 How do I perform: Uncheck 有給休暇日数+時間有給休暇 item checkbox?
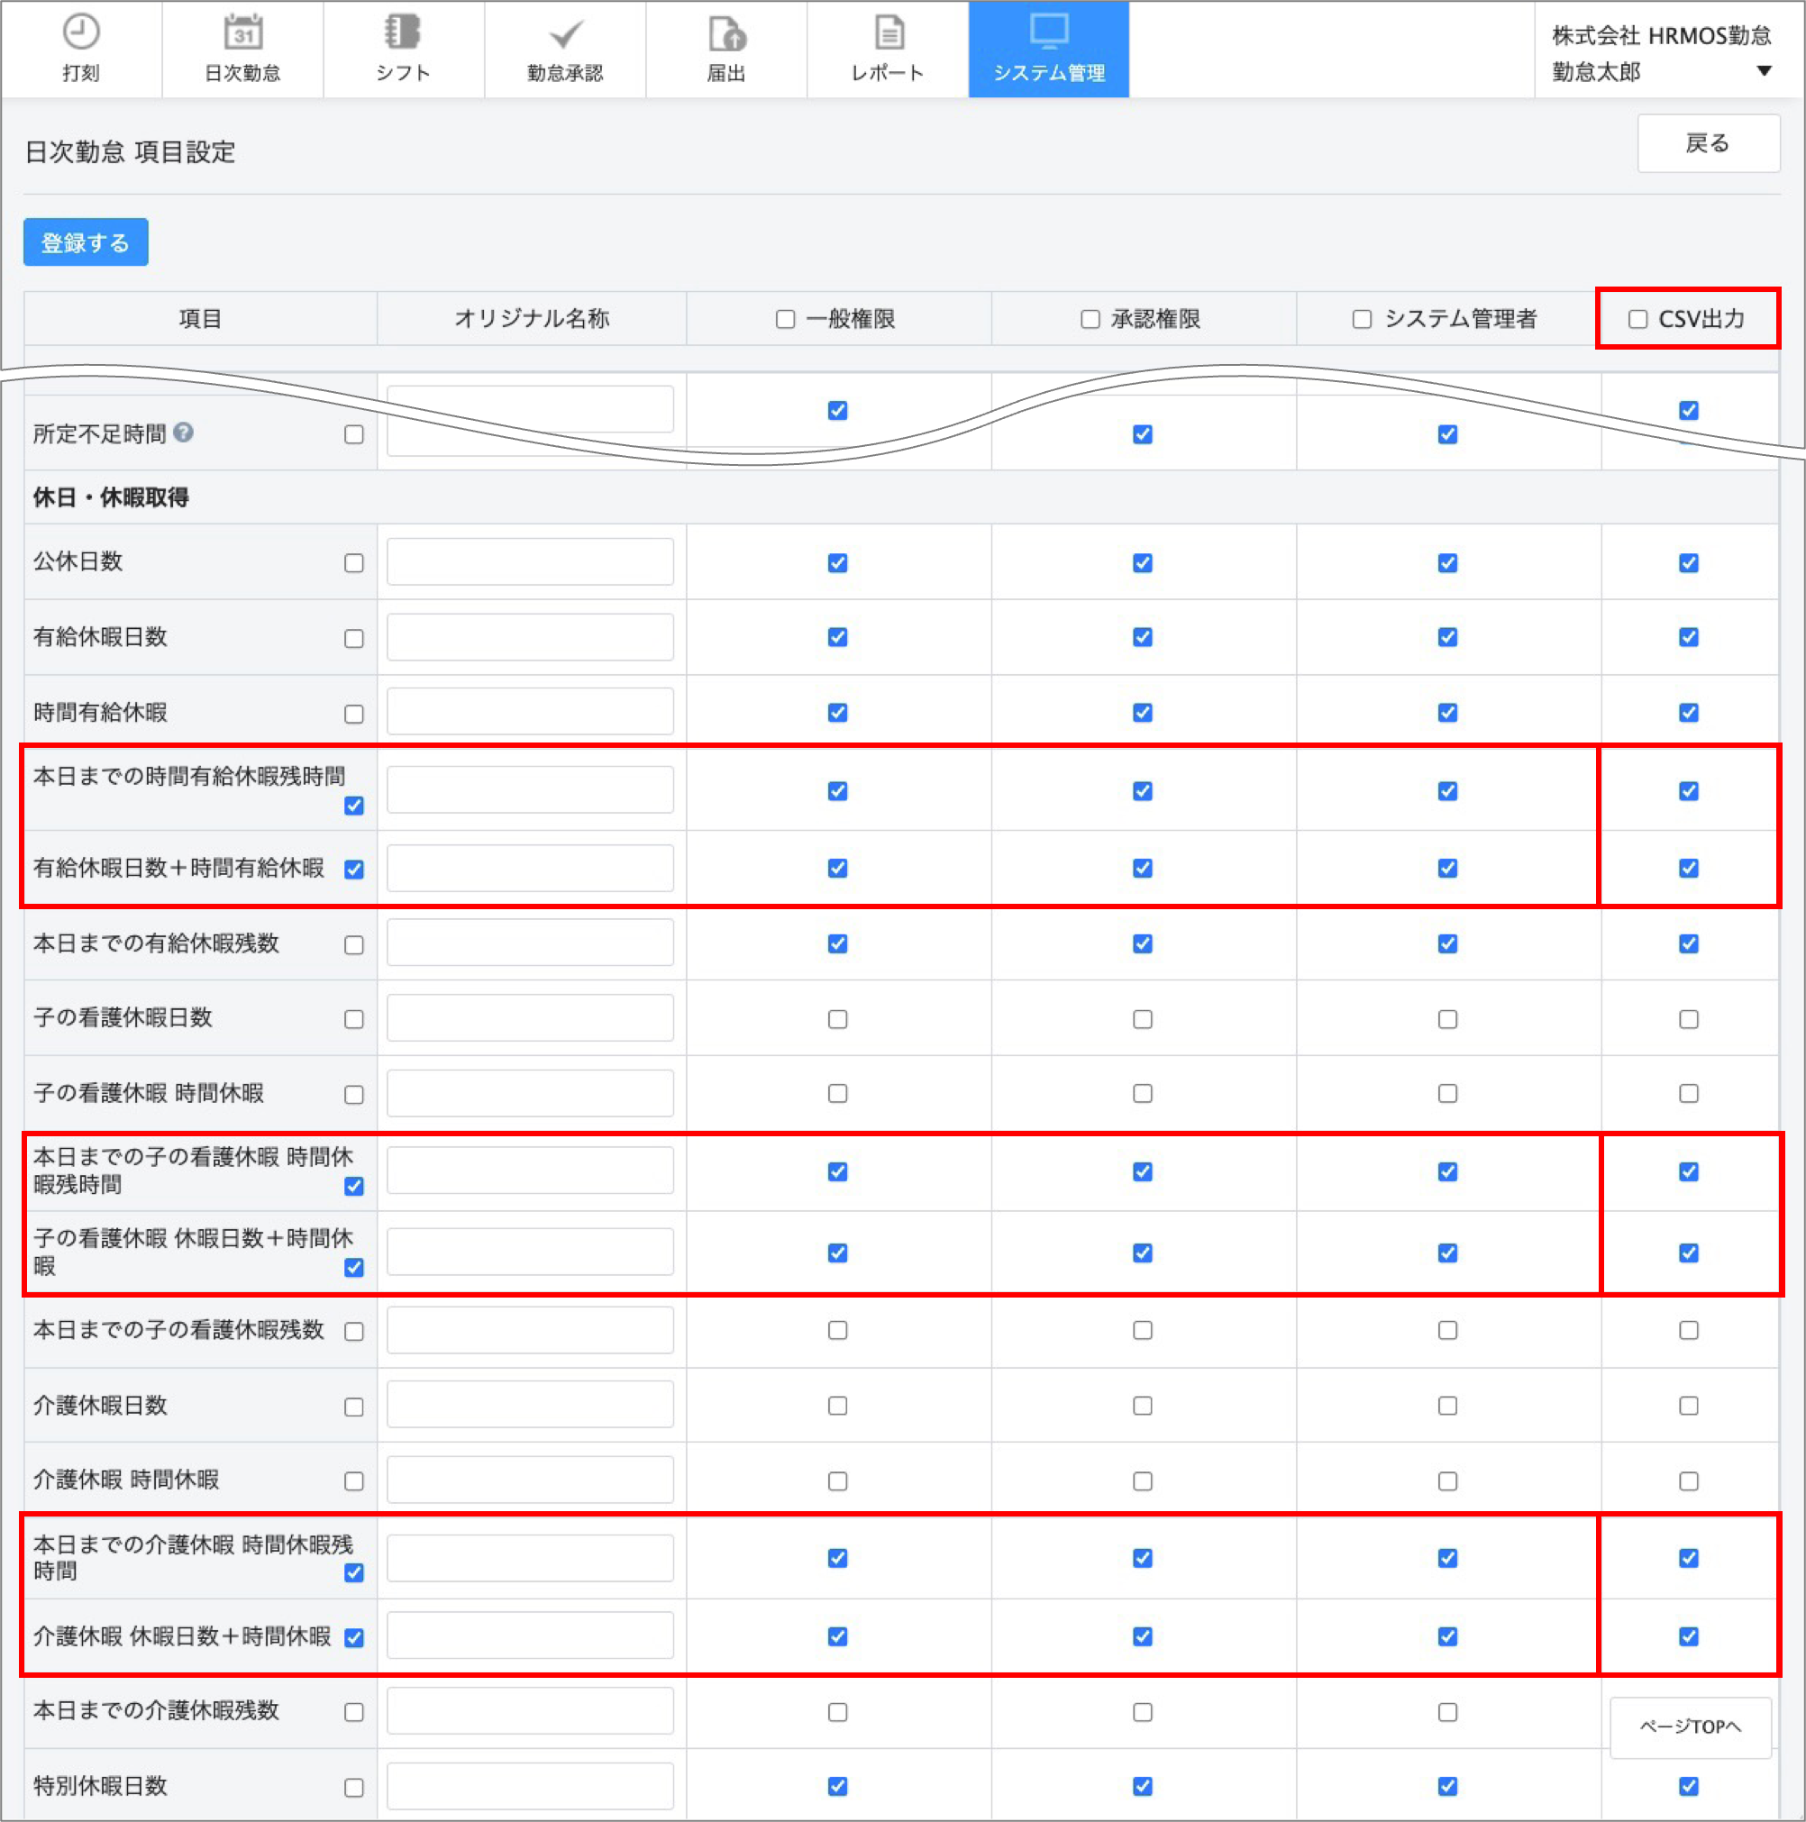point(353,869)
